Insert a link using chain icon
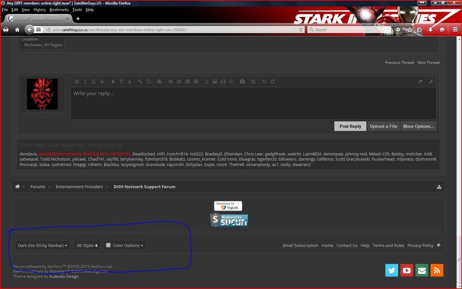 pyautogui.click(x=140, y=82)
